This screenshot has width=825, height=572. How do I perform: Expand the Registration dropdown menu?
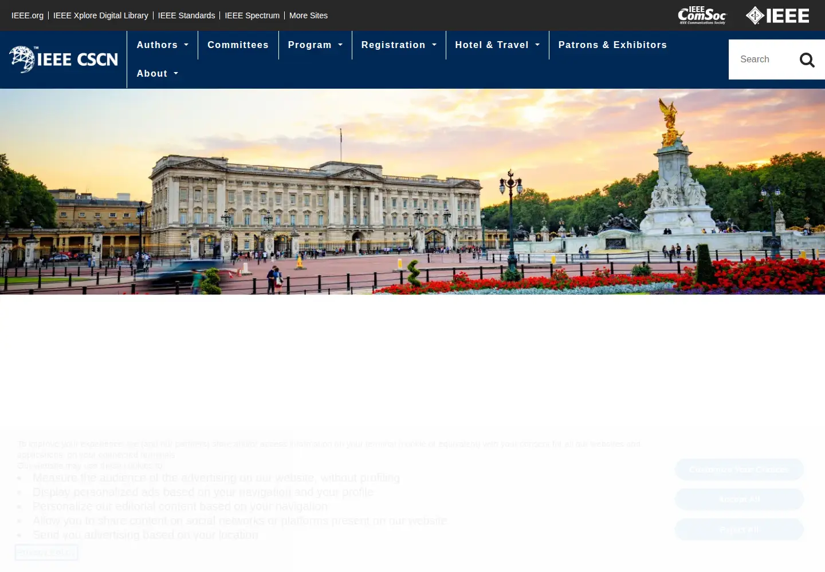pos(399,45)
